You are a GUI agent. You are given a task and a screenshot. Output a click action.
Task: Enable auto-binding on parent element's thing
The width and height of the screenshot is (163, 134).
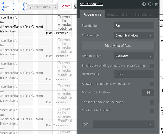pyautogui.click(x=152, y=66)
